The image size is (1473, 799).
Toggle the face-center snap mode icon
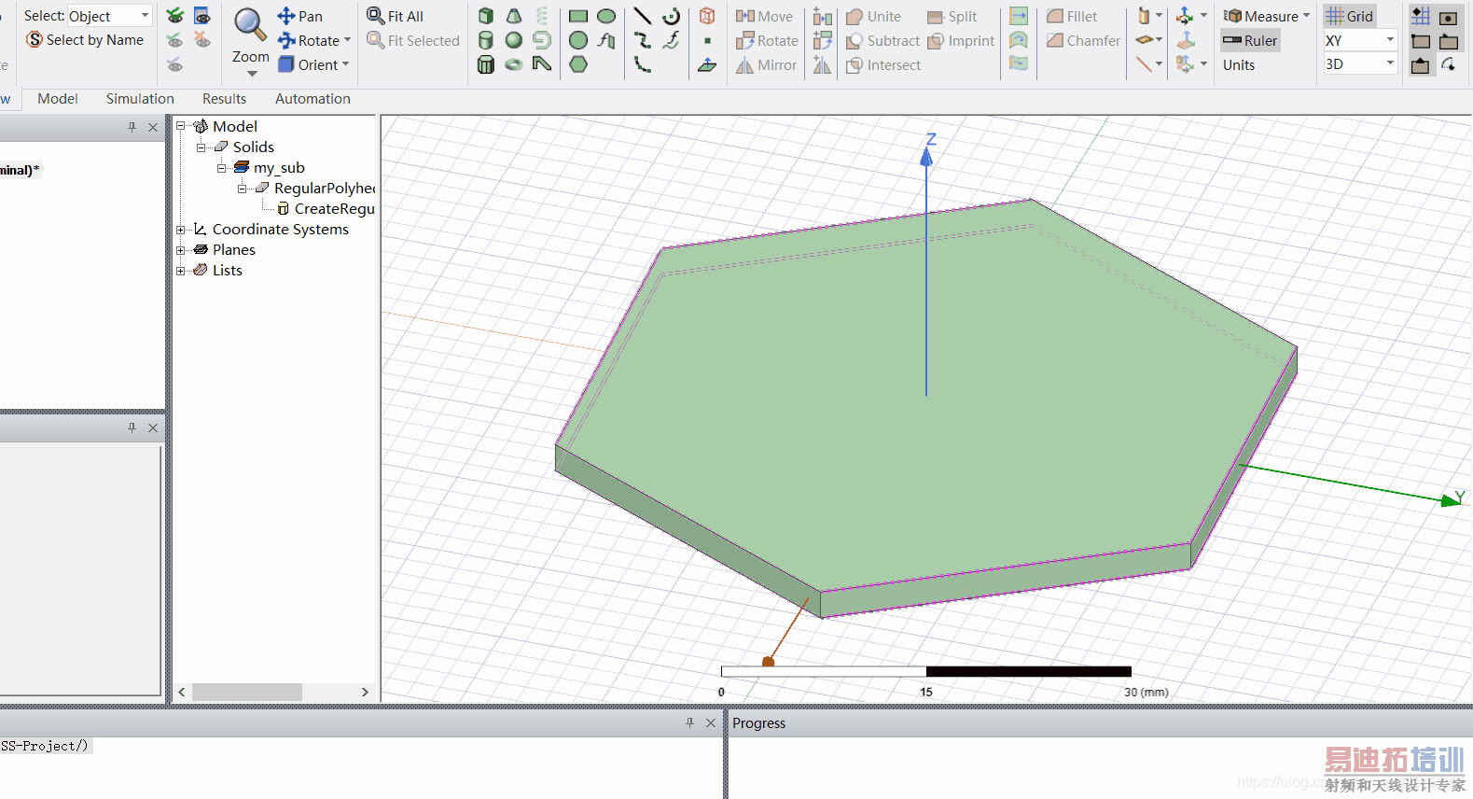(x=1449, y=18)
